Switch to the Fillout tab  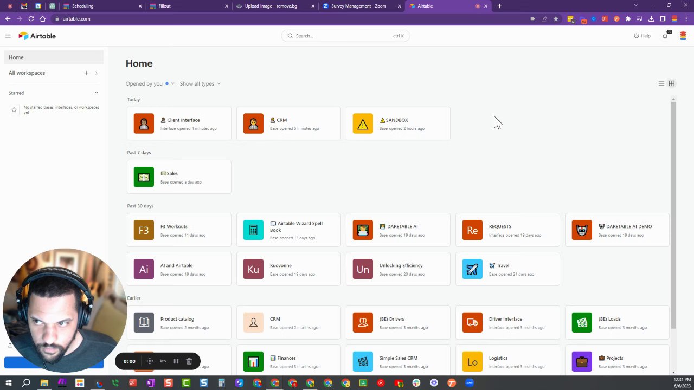(x=189, y=6)
